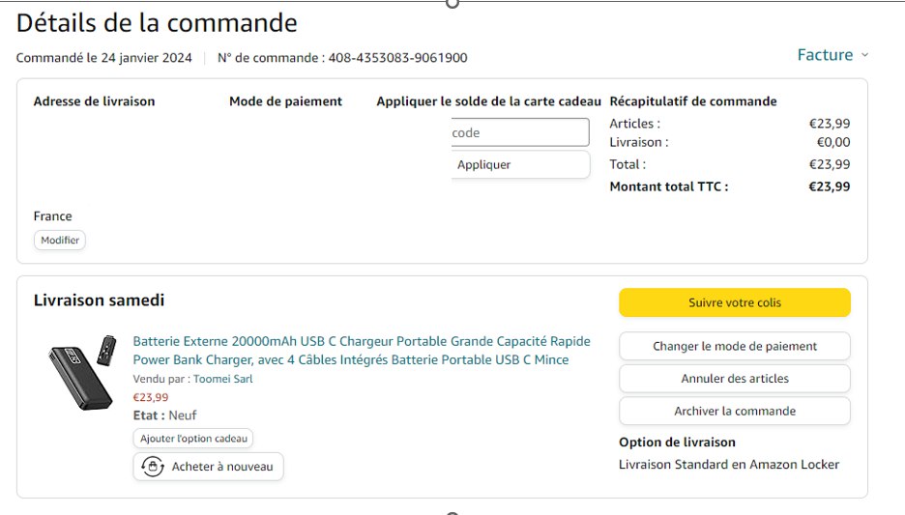Click Ajouter l'option cadeau
Screen dimensions: 905x515
click(x=193, y=439)
